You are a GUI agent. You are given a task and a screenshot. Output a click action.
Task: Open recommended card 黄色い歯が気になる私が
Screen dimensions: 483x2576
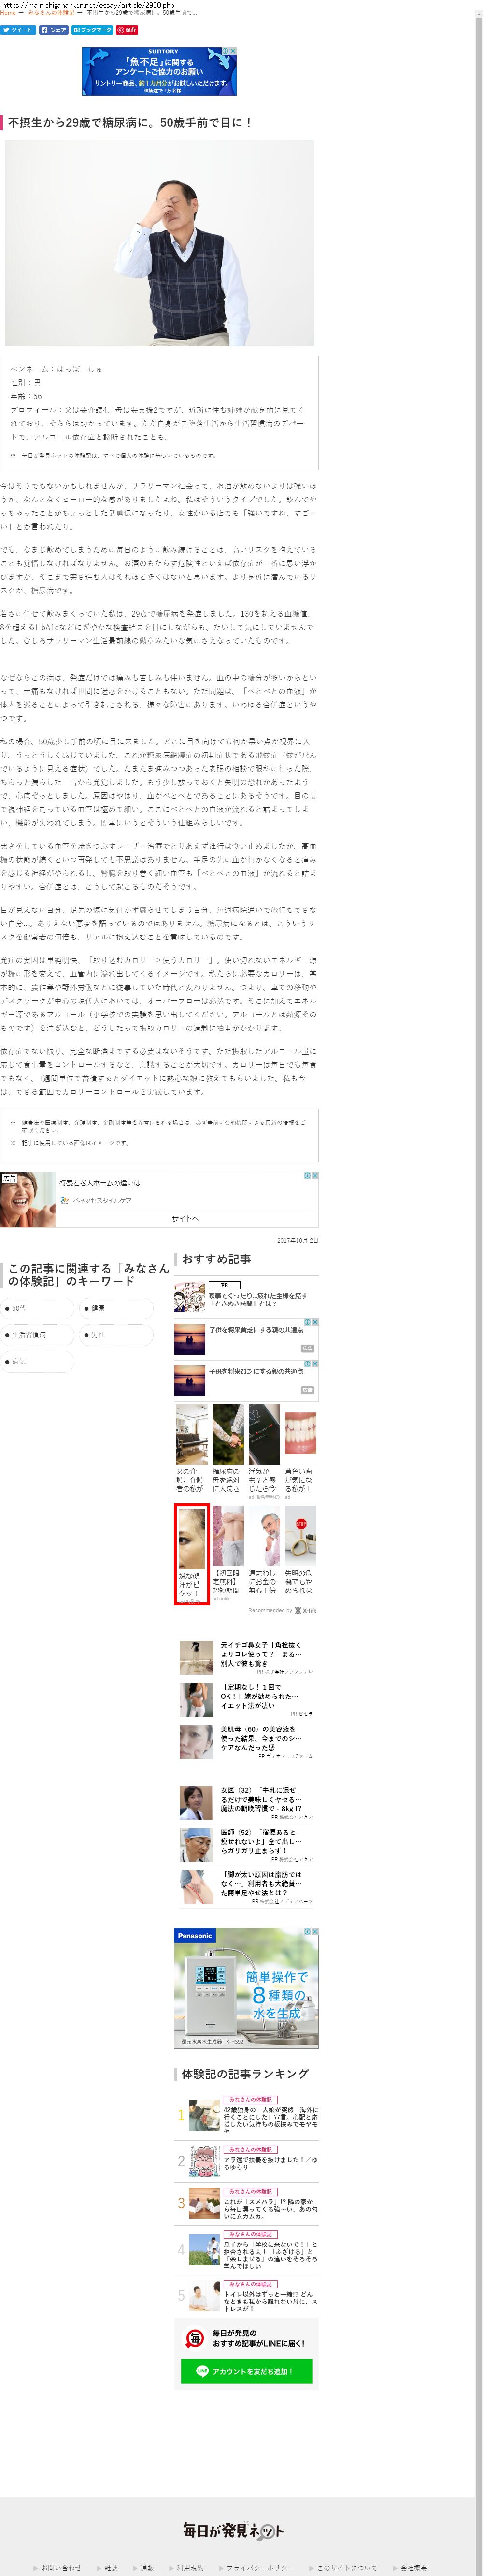coord(300,1451)
